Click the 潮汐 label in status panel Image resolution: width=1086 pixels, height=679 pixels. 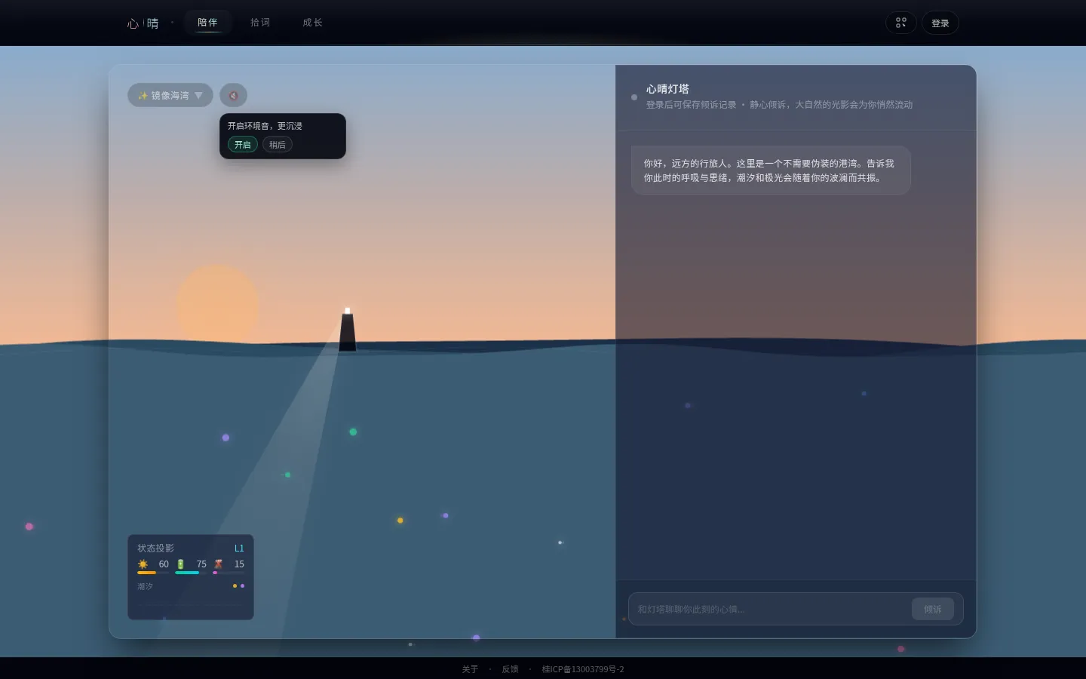[145, 586]
